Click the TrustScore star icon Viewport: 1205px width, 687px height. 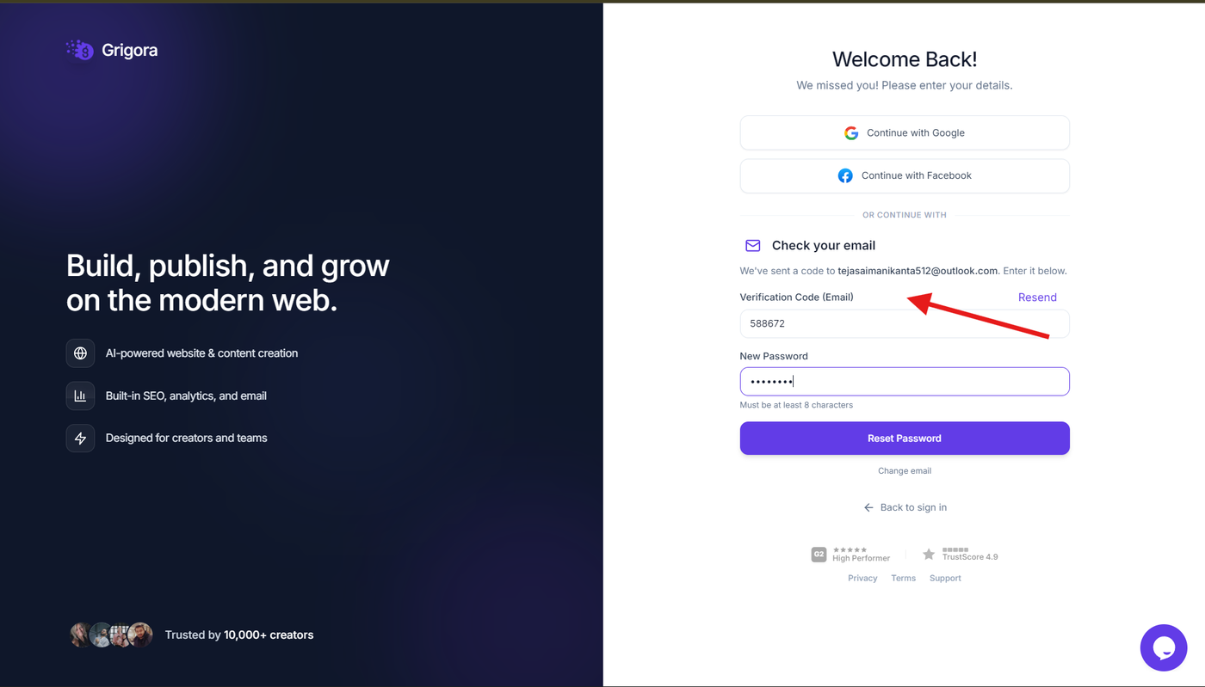[x=929, y=555]
